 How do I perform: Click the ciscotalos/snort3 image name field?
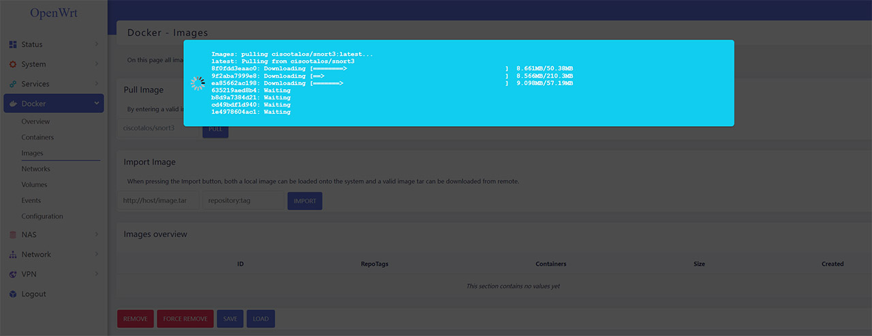[158, 128]
